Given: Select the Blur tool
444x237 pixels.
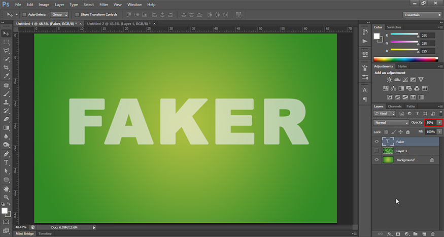Looking at the screenshot, I should pyautogui.click(x=6, y=136).
